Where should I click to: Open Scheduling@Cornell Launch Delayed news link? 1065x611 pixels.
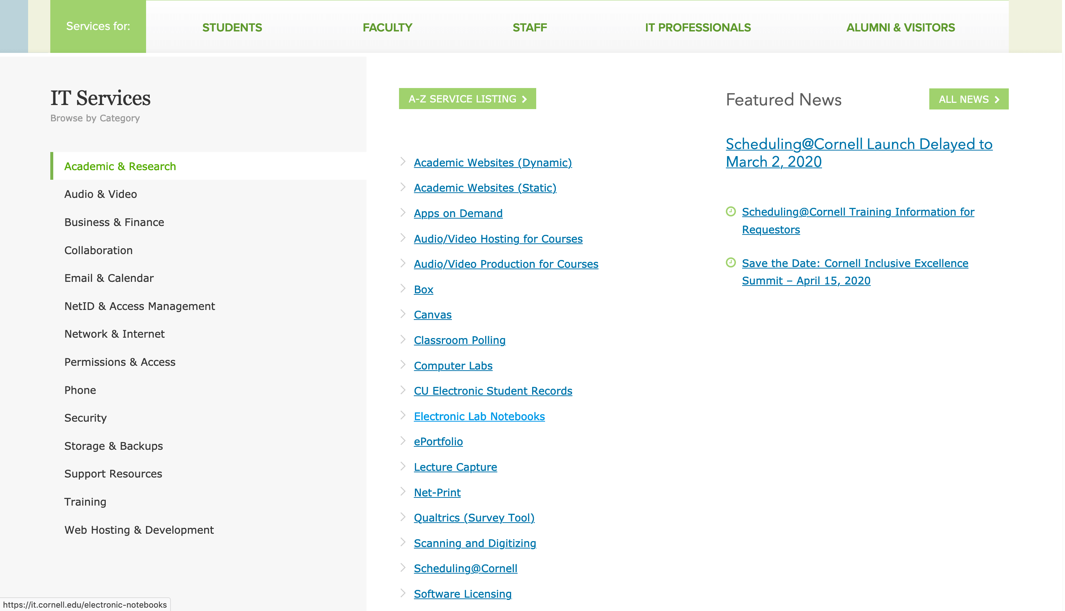point(859,153)
